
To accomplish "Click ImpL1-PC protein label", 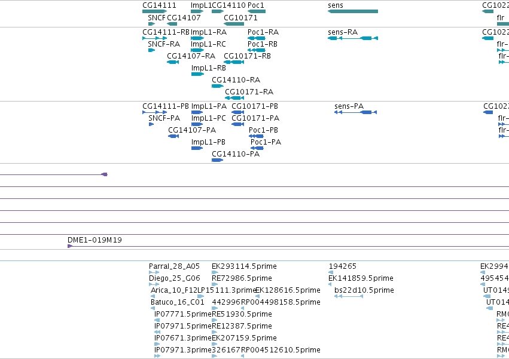I will (208, 118).
